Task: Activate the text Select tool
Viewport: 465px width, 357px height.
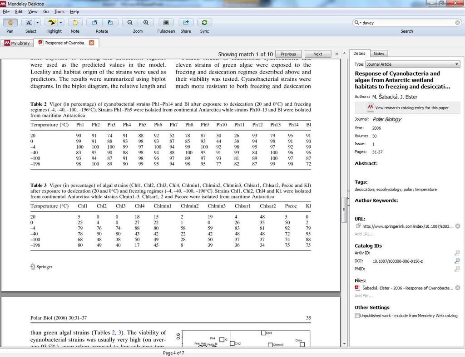Action: pos(29,23)
